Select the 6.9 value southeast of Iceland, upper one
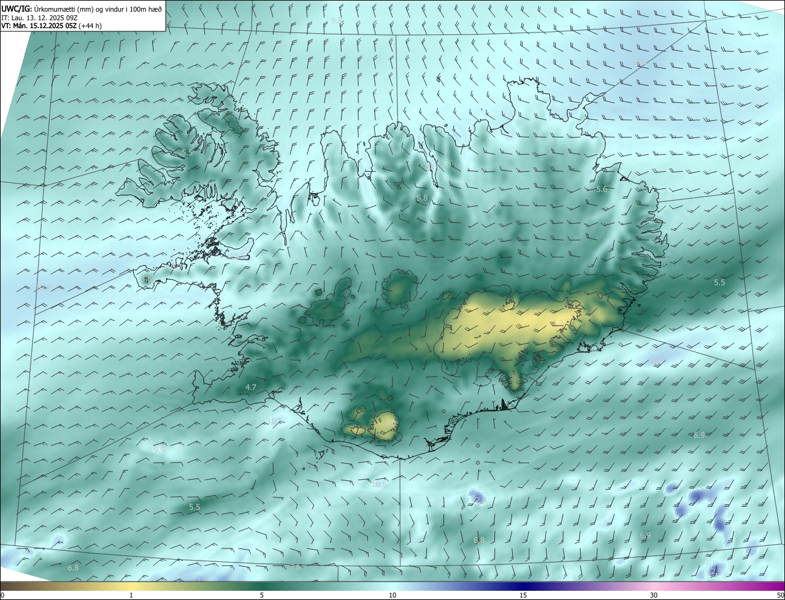Image resolution: width=785 pixels, height=600 pixels. click(x=699, y=435)
